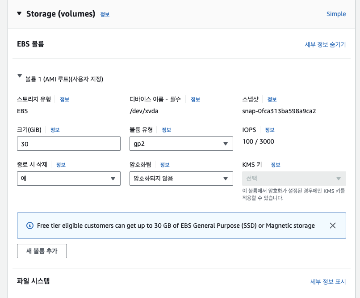The height and width of the screenshot is (298, 360).
Task: Collapse the Storage (volumes) section
Action: (19, 13)
